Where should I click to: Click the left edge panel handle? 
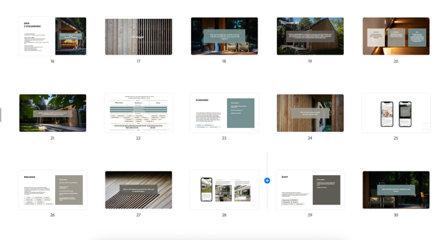coord(1,115)
